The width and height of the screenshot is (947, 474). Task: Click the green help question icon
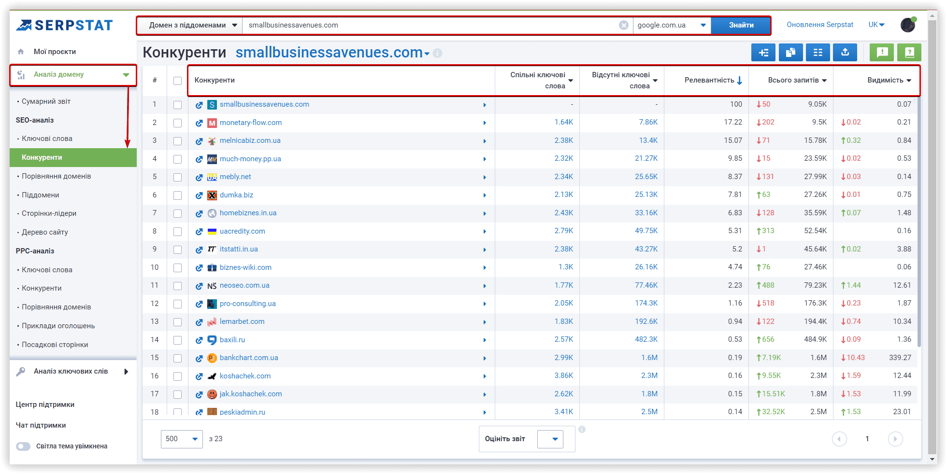click(x=909, y=52)
